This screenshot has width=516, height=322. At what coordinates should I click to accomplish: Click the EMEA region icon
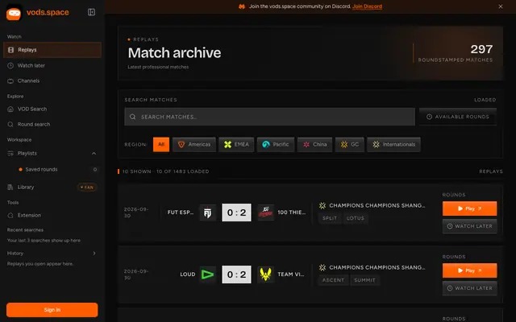coord(227,145)
